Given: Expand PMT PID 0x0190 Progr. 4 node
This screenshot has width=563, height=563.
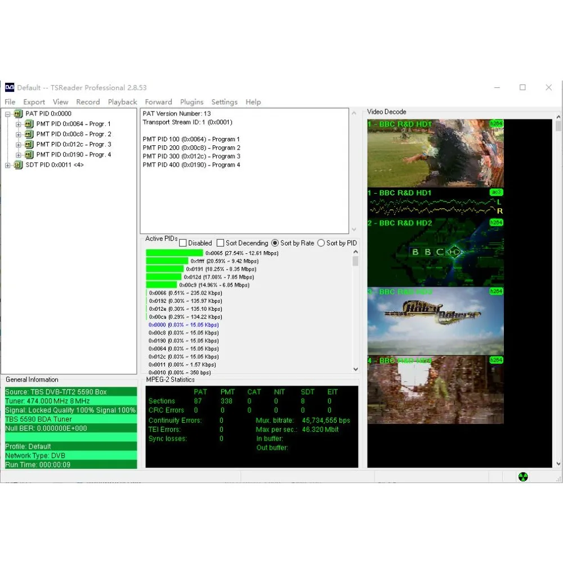Looking at the screenshot, I should (19, 155).
